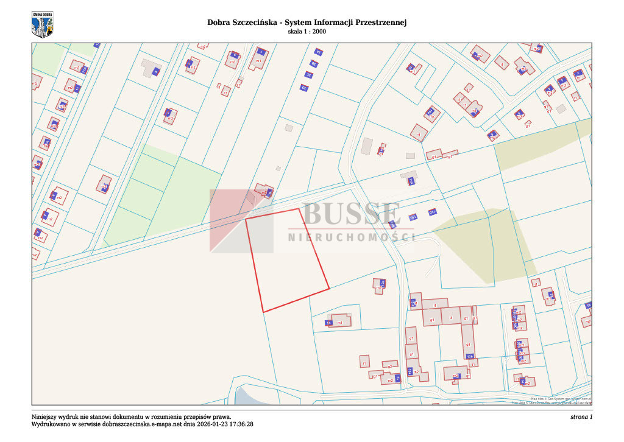Click the 'Niniejszy wydruk nie stanowi dokumentu' disclaimer line

[132, 417]
